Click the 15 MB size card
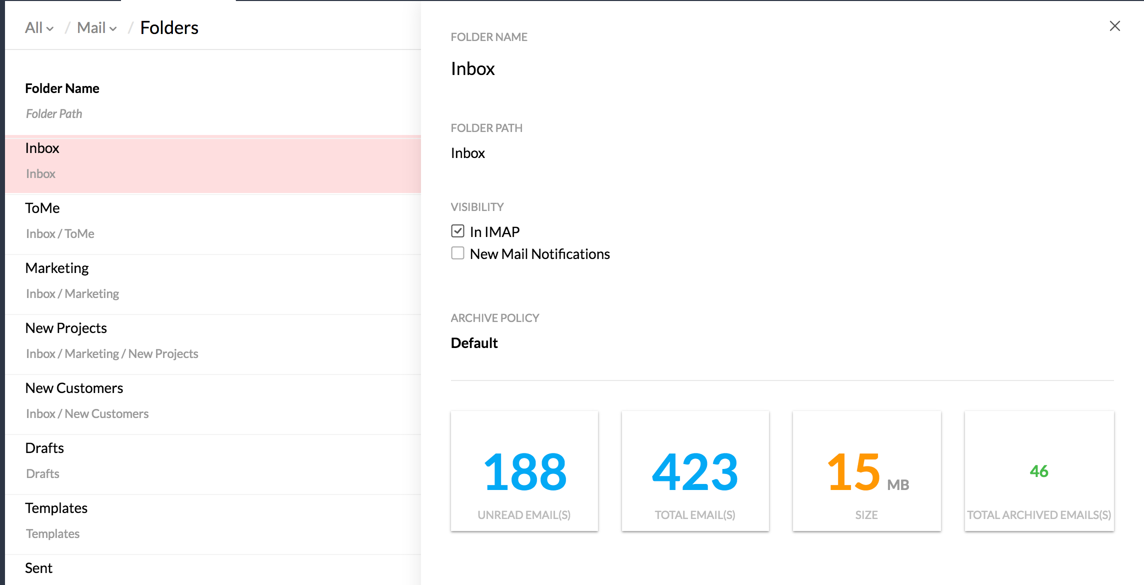 [x=866, y=471]
